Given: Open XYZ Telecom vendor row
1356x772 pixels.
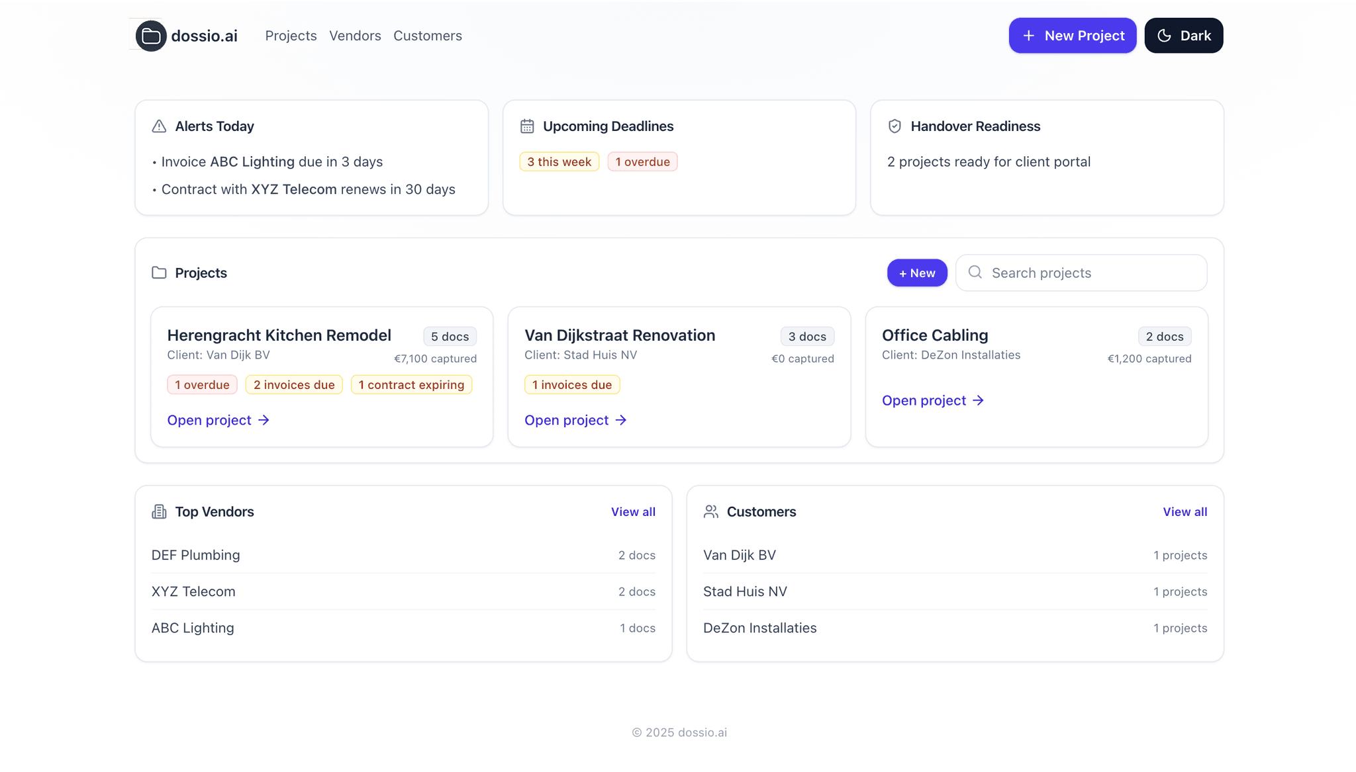Looking at the screenshot, I should 193,592.
